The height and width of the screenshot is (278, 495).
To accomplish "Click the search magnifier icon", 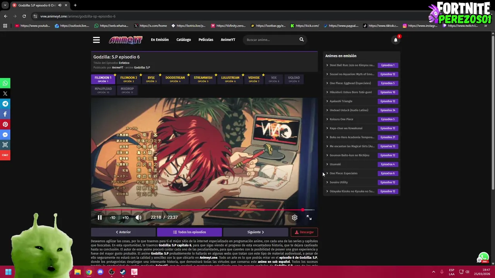I will pyautogui.click(x=302, y=39).
